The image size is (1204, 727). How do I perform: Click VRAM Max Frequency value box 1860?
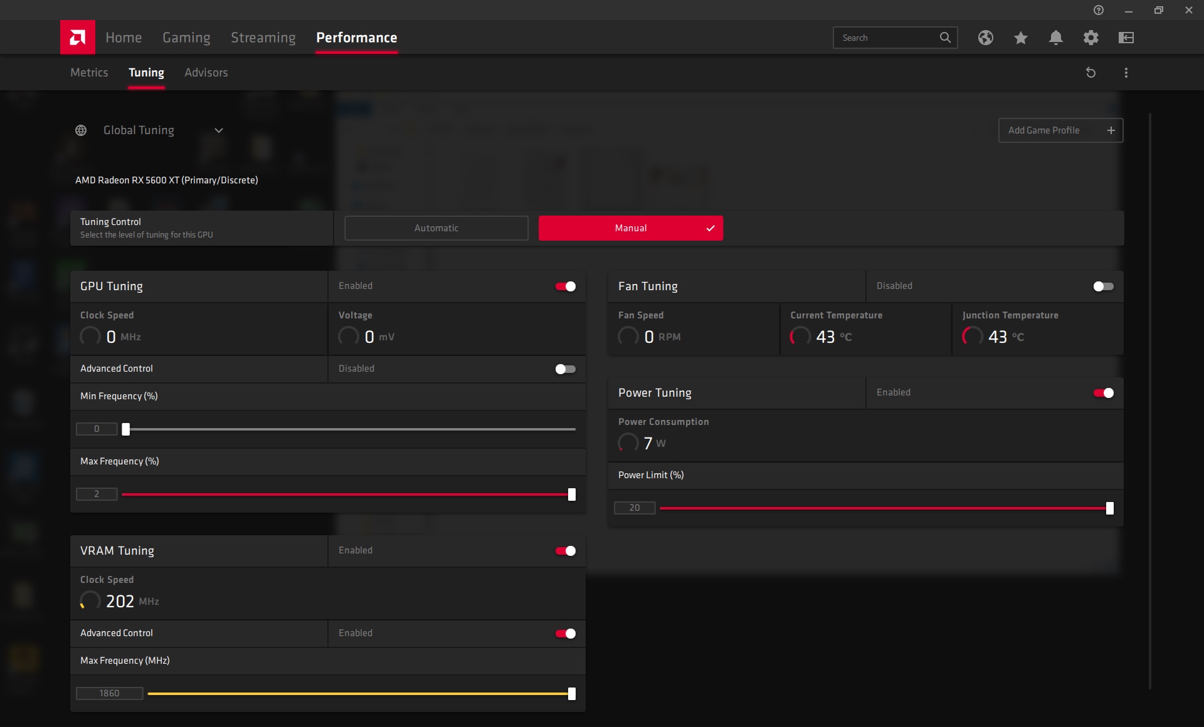[x=110, y=694]
